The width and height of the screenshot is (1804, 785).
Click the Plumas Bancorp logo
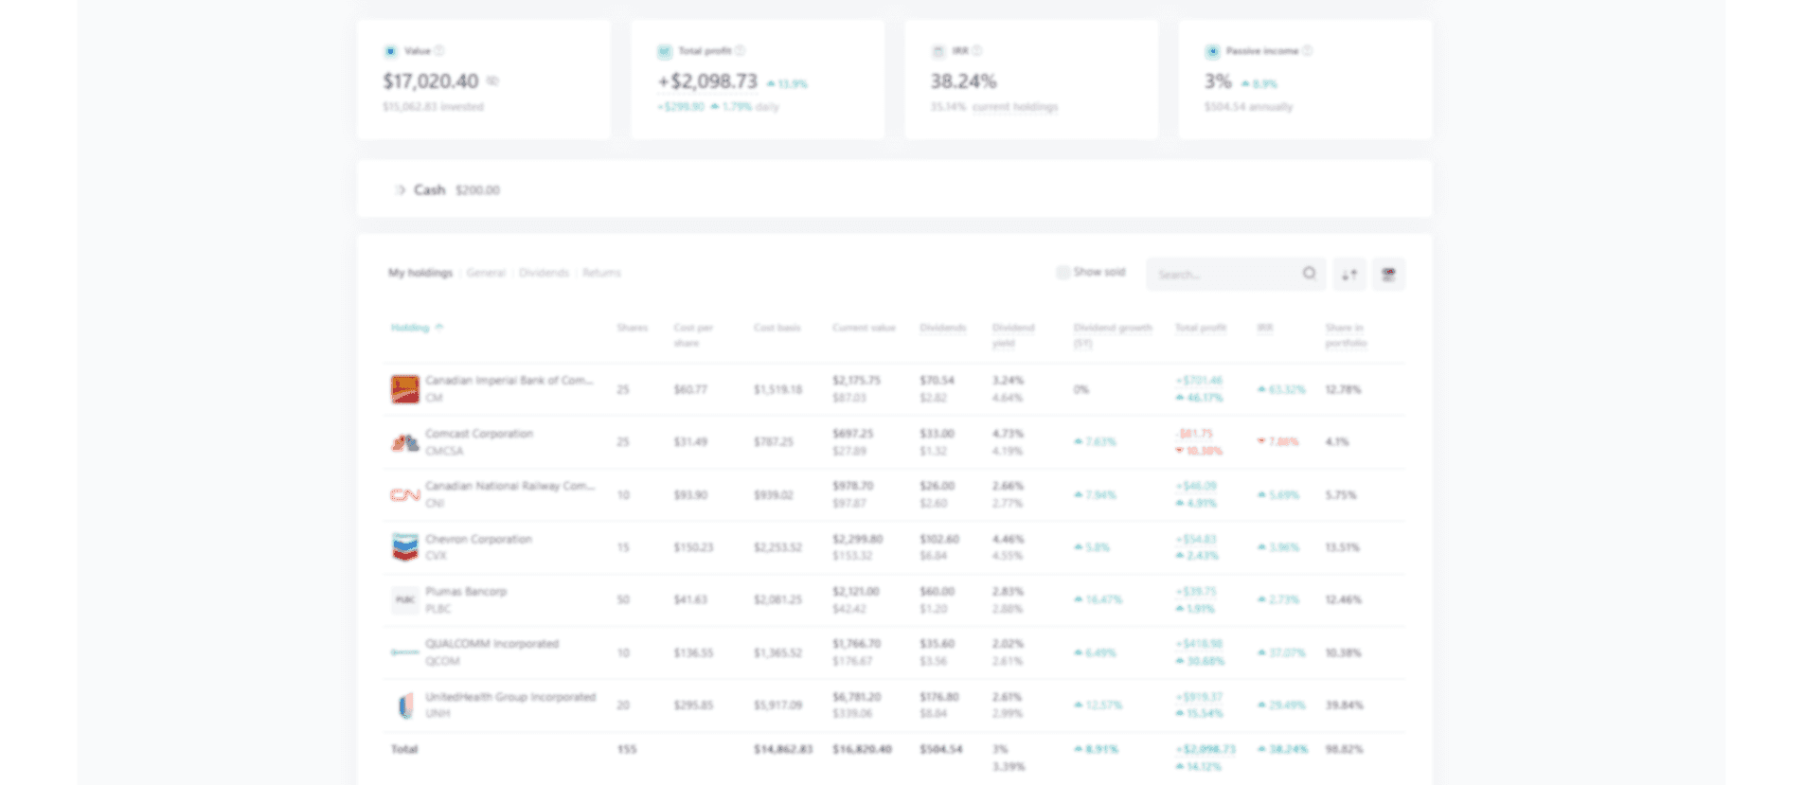pos(405,599)
